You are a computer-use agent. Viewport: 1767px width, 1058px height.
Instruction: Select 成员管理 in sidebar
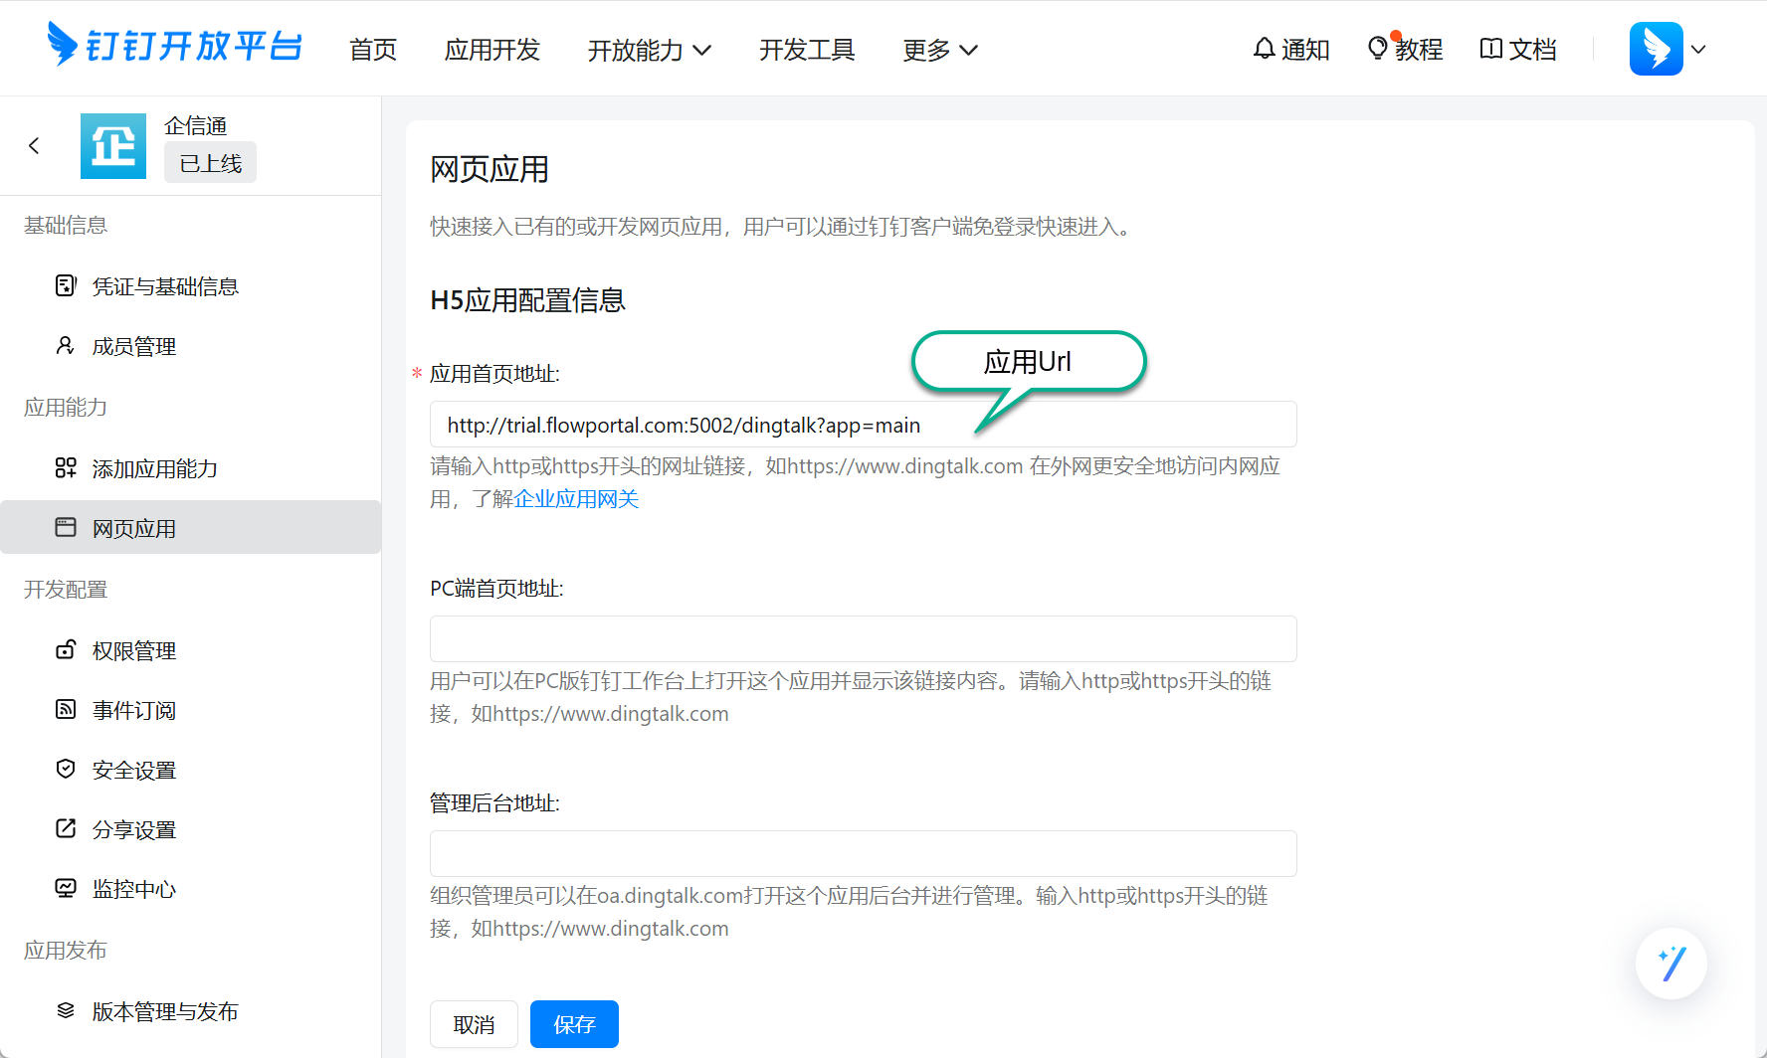pyautogui.click(x=191, y=346)
